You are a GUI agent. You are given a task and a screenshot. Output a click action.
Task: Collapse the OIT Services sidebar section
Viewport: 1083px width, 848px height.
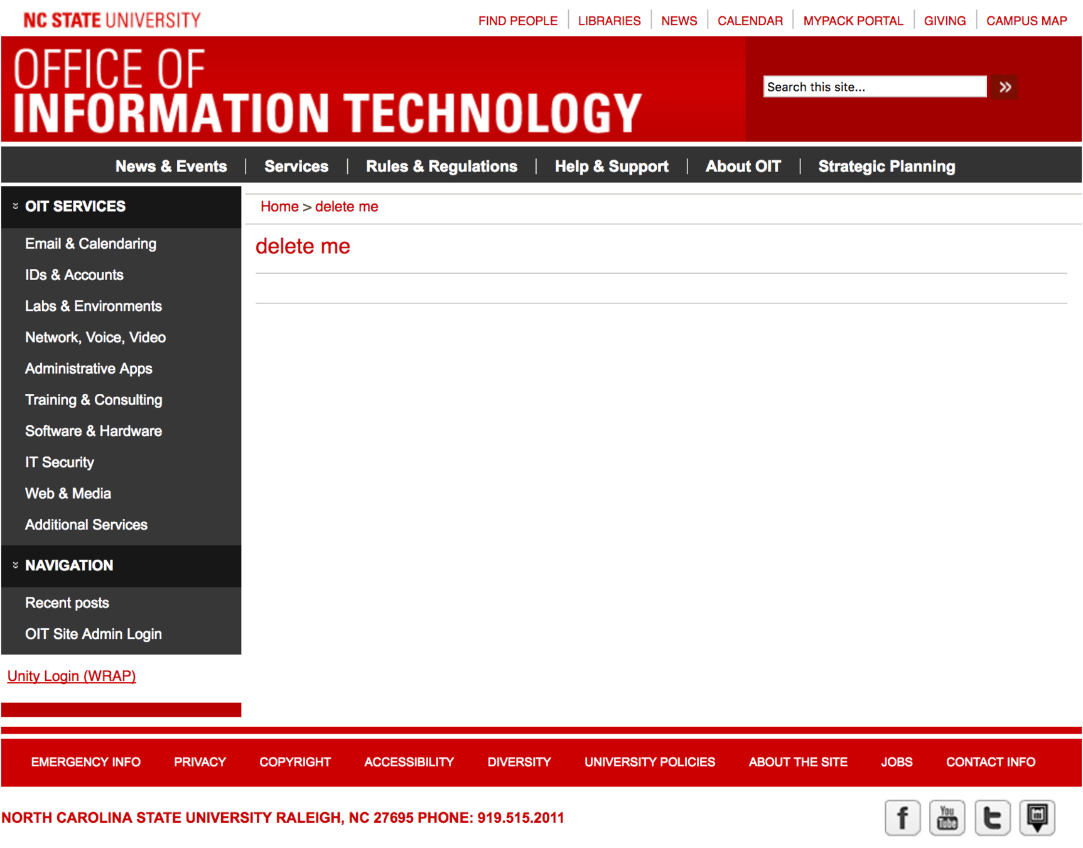coord(16,206)
